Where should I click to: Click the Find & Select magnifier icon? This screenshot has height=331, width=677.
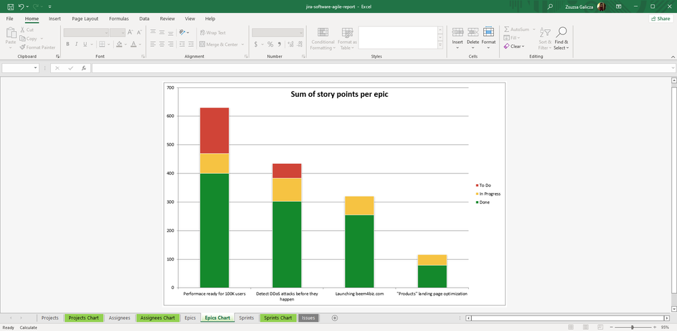coord(561,32)
